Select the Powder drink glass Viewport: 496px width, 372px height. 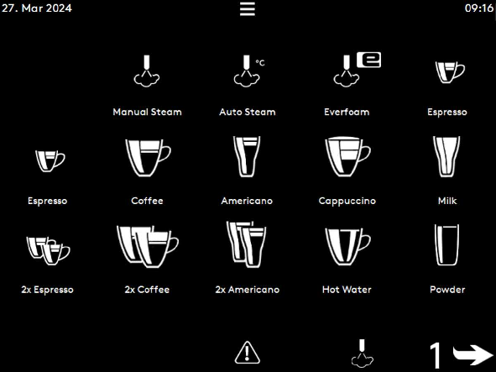(x=446, y=245)
